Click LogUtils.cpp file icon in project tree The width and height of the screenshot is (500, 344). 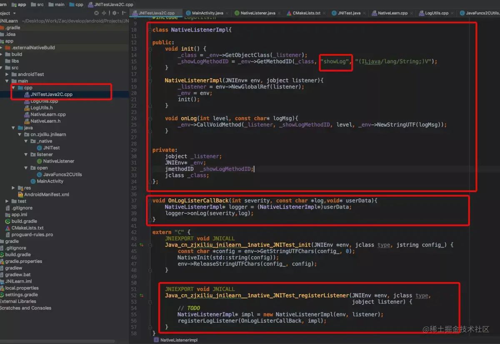[x=27, y=101]
